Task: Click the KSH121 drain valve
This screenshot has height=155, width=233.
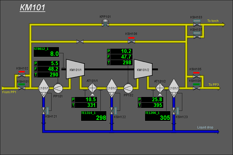Action: click(43, 111)
